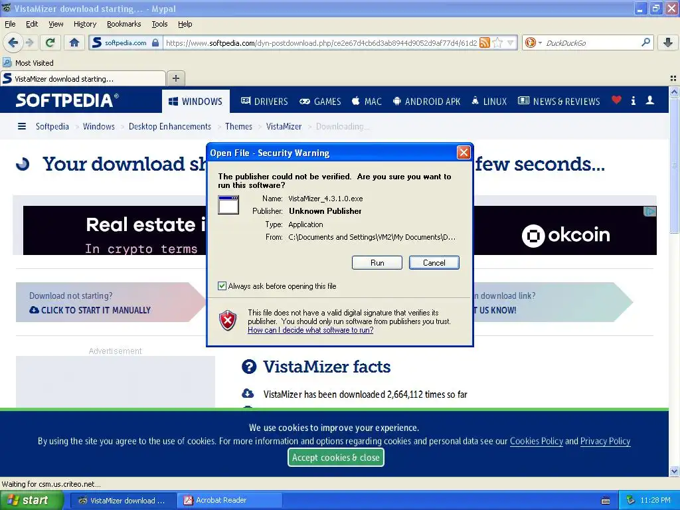680x510 pixels.
Task: Close the Security Warning dialog with X
Action: point(464,152)
